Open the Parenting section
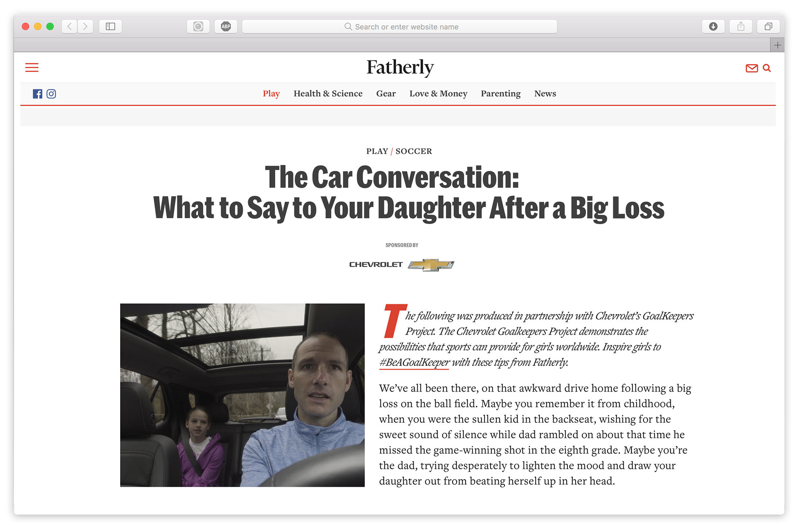Image resolution: width=798 pixels, height=525 pixels. coord(500,94)
